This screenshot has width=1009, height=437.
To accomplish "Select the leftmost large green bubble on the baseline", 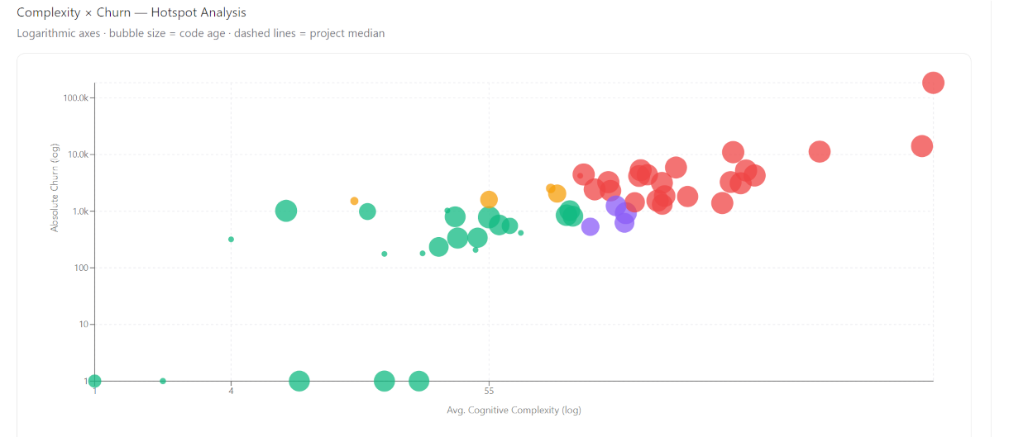I will [x=299, y=381].
